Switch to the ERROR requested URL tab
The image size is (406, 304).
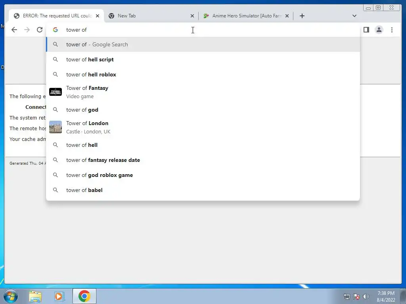(56, 16)
